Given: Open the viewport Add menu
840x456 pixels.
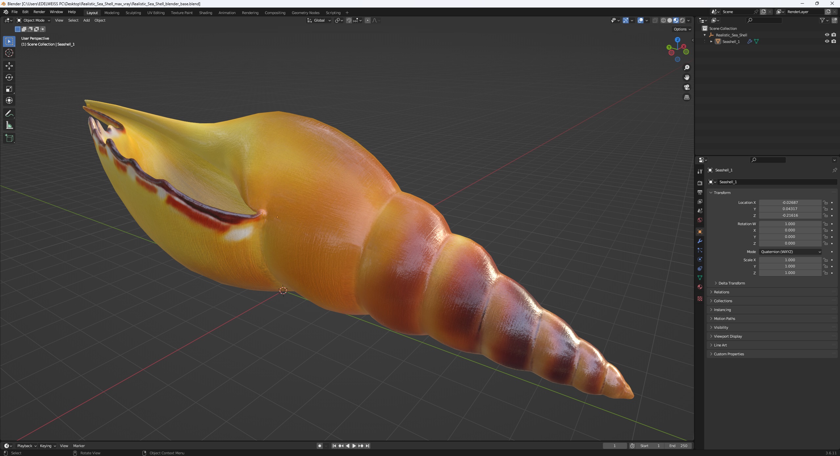Looking at the screenshot, I should click(86, 20).
